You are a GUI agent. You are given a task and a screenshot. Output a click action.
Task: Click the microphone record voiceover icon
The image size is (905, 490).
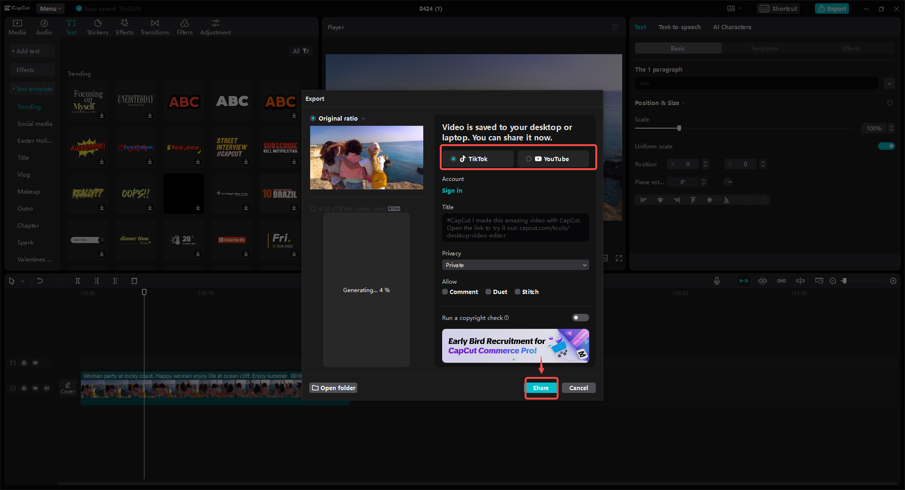pyautogui.click(x=717, y=281)
